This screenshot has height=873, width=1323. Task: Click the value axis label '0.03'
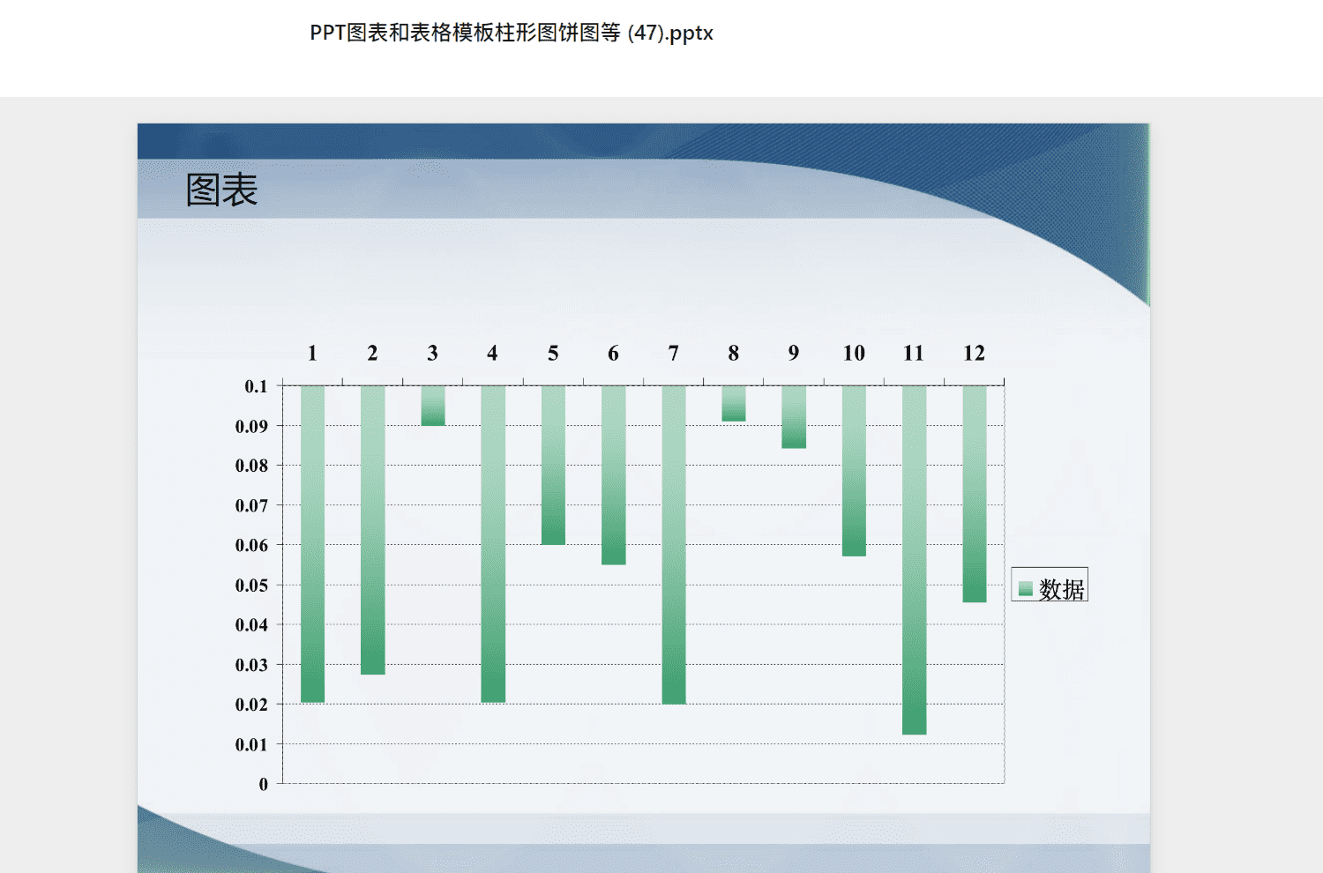point(251,665)
